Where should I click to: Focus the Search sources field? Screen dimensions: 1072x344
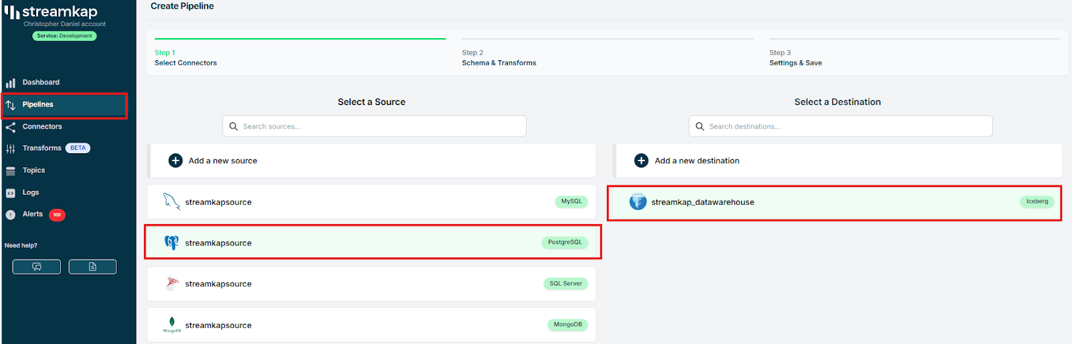coord(374,126)
